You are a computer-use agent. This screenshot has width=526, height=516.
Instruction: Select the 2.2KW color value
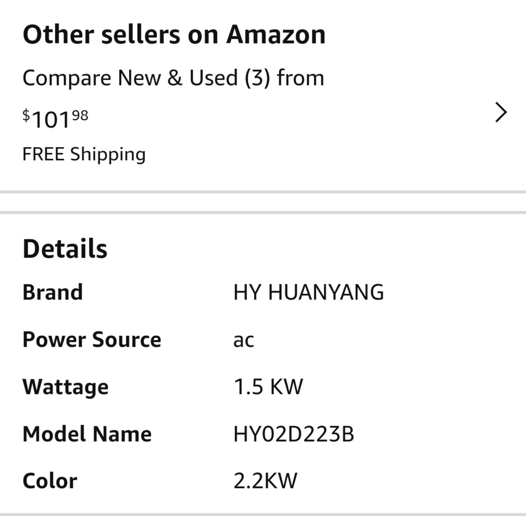click(x=265, y=481)
